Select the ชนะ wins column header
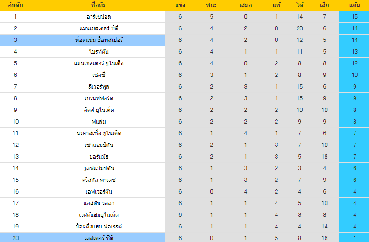The image size is (369, 242). (211, 5)
